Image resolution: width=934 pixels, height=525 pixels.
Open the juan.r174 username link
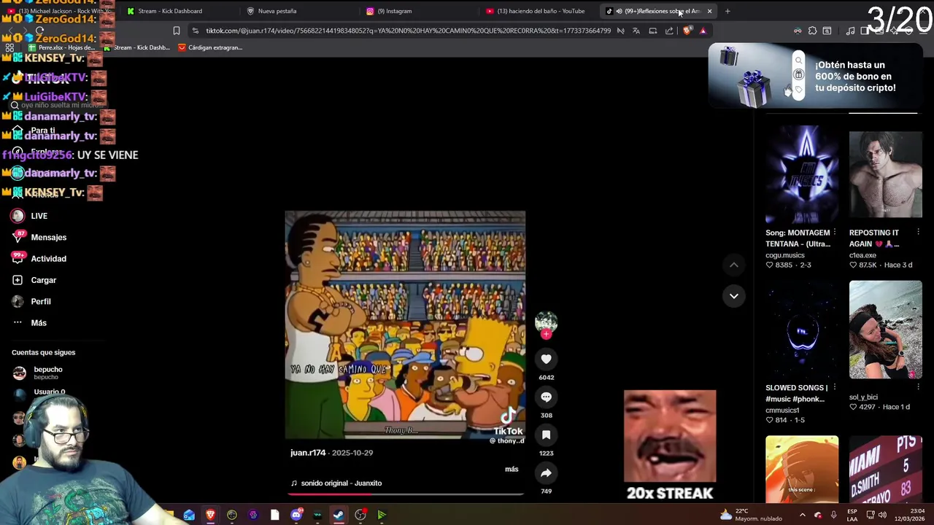pos(308,453)
